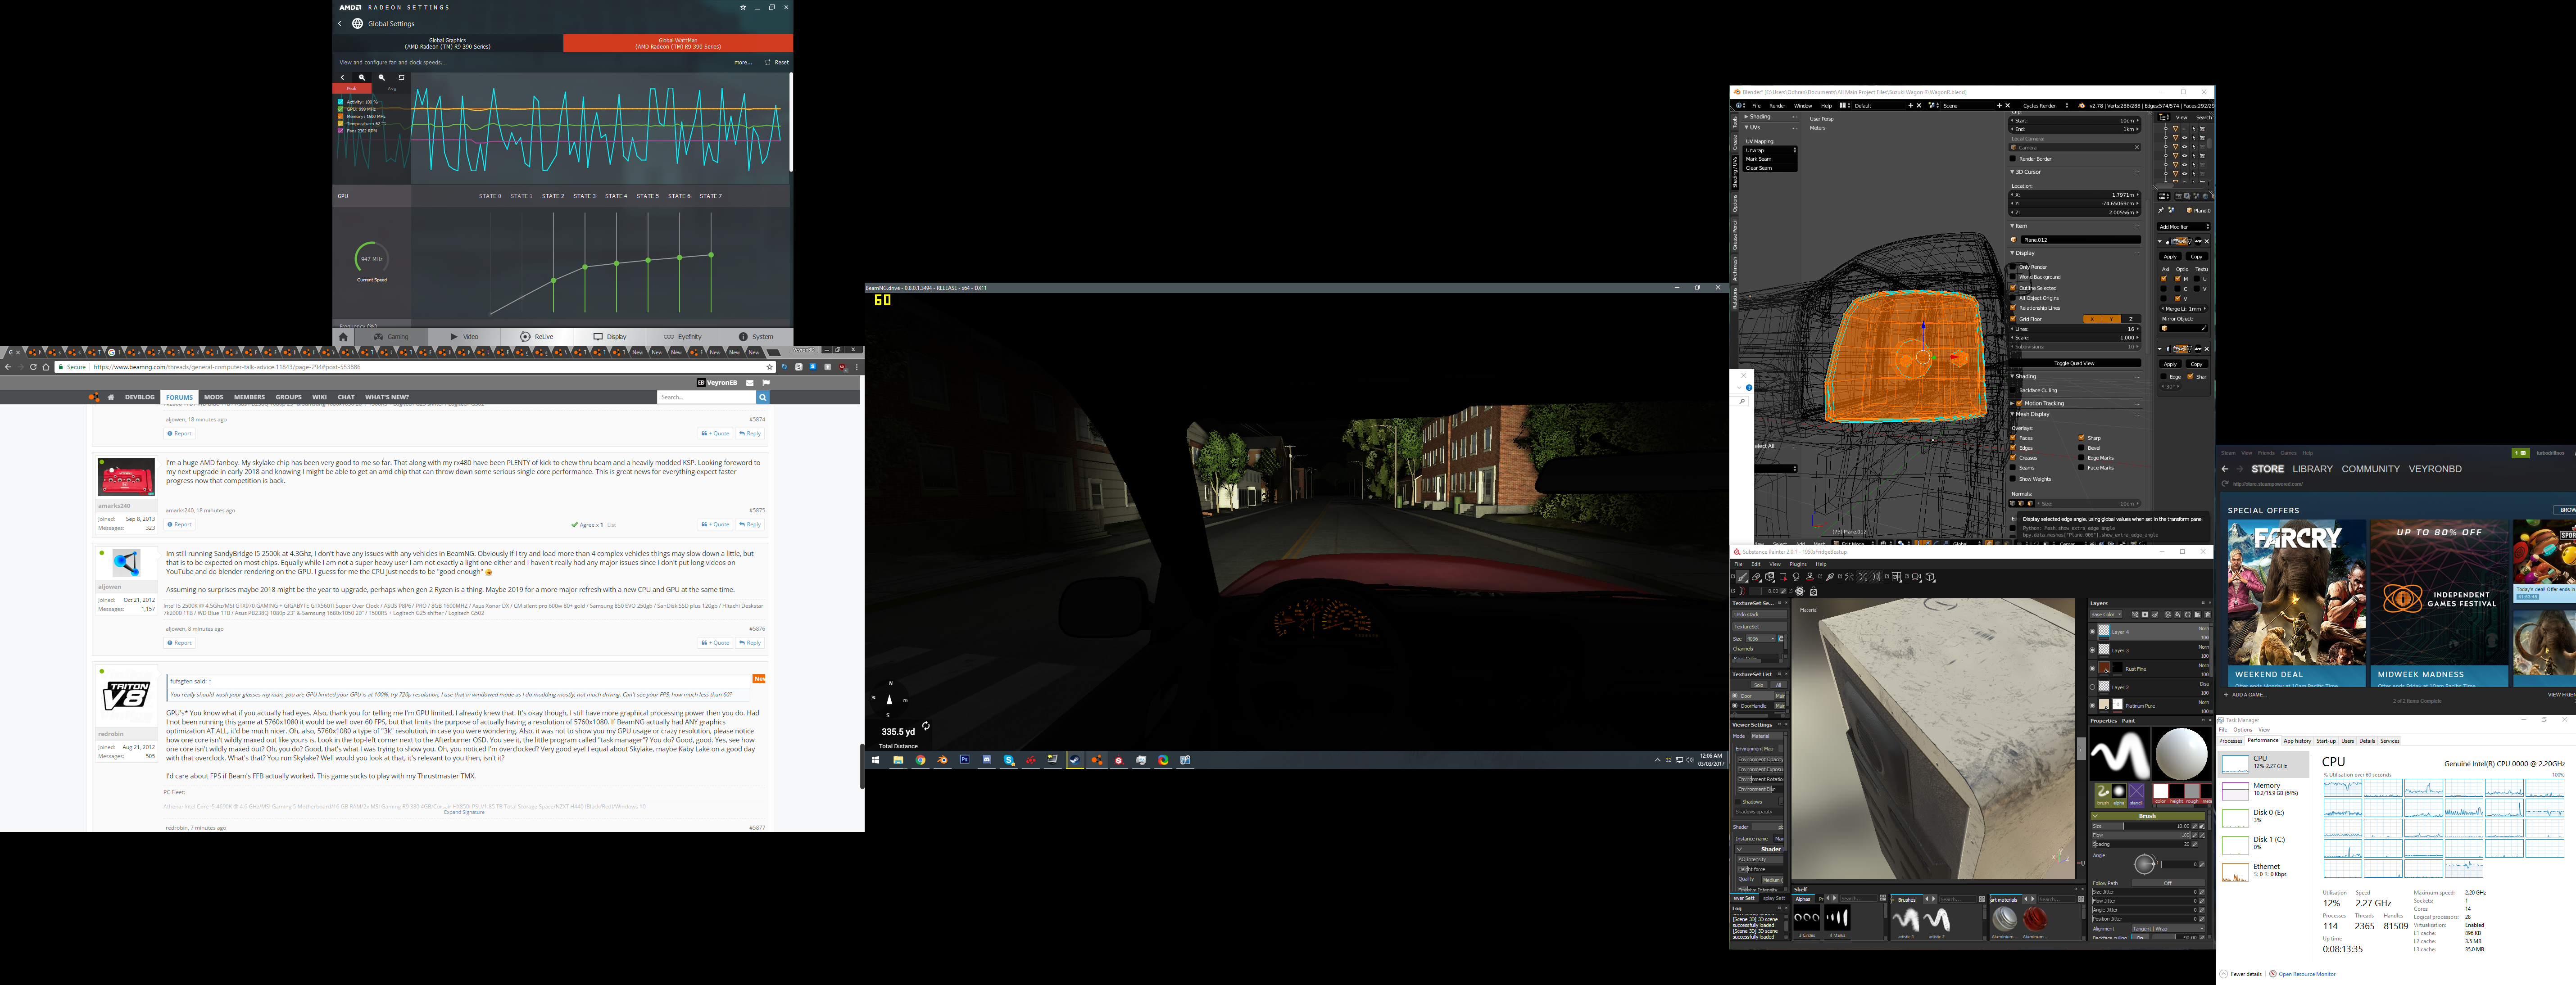The image size is (2576, 985).
Task: Open the Windows Start menu
Action: coord(876,760)
